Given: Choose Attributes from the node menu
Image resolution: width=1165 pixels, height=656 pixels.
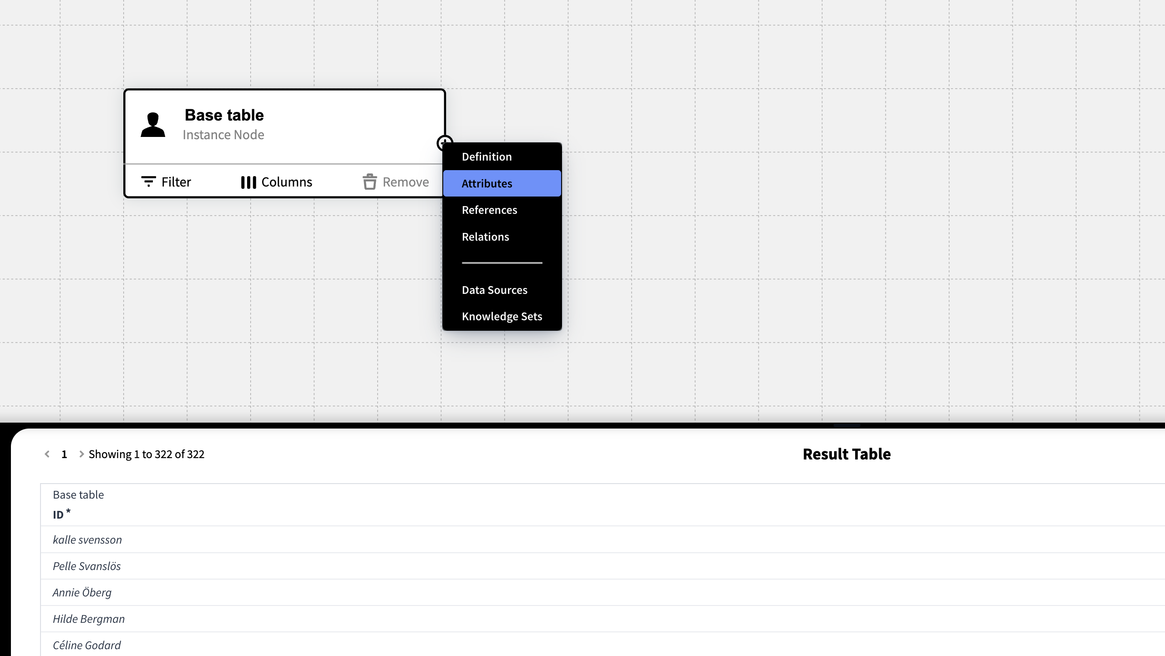Looking at the screenshot, I should tap(486, 183).
